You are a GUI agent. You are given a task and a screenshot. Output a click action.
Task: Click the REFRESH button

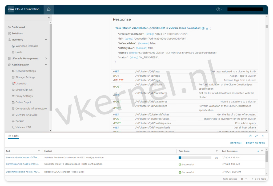pyautogui.click(x=236, y=143)
